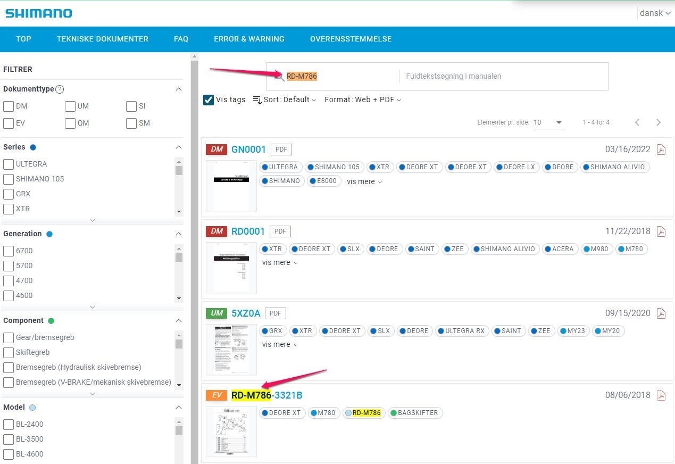Click the Dokumenttype help question icon
This screenshot has width=675, height=464.
click(60, 89)
